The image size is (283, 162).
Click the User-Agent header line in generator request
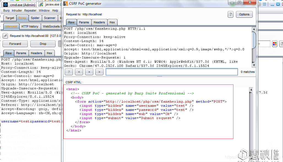[x=151, y=64]
